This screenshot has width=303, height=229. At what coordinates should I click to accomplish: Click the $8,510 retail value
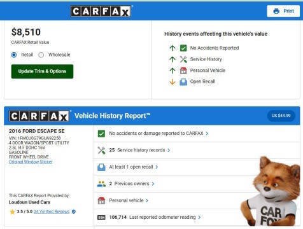(26, 32)
